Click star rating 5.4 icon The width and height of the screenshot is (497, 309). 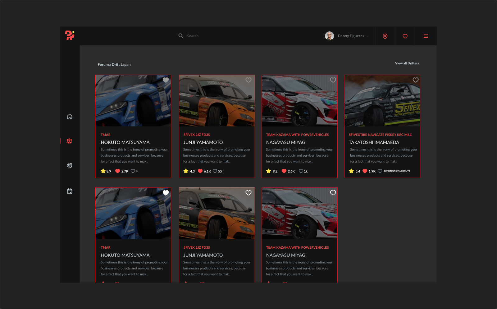click(351, 171)
